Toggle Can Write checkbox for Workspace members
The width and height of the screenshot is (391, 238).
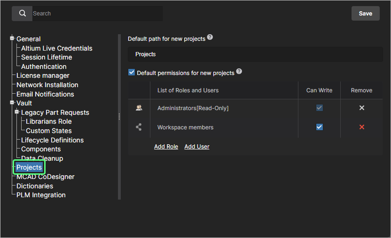[319, 127]
